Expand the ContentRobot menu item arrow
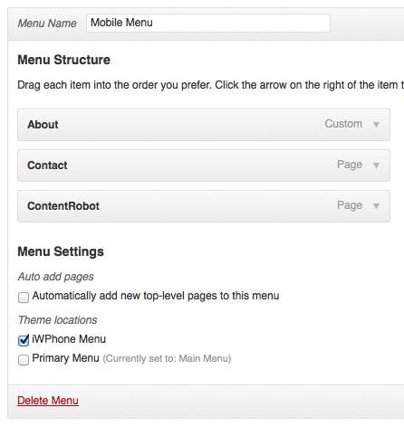The width and height of the screenshot is (404, 426). (x=376, y=206)
